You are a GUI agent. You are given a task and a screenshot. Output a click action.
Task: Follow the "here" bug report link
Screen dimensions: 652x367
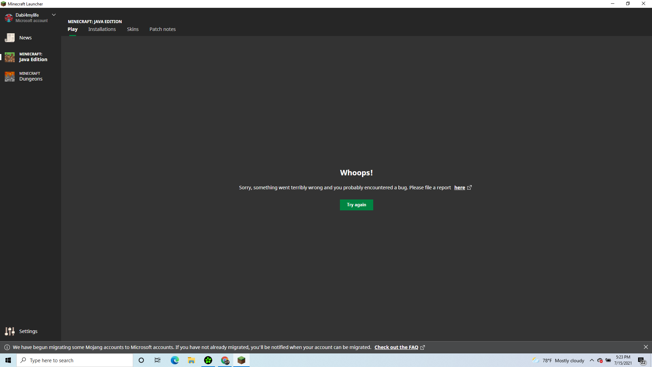click(x=459, y=188)
